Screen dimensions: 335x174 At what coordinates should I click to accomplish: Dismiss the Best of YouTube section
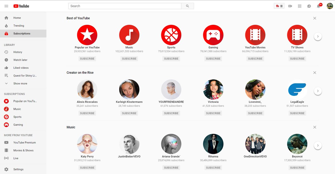click(x=315, y=18)
